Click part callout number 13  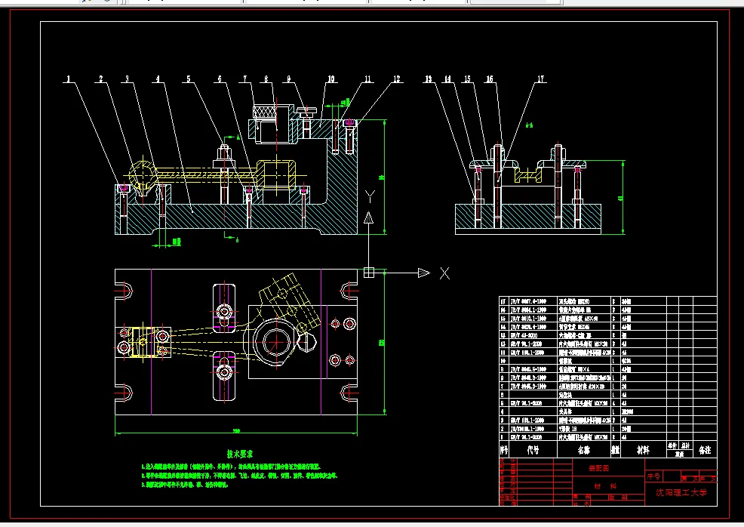click(429, 79)
